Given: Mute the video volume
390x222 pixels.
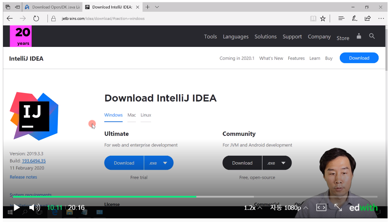Looking at the screenshot, I should 34,207.
